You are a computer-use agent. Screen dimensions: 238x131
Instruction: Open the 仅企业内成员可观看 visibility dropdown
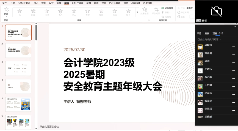209,40
